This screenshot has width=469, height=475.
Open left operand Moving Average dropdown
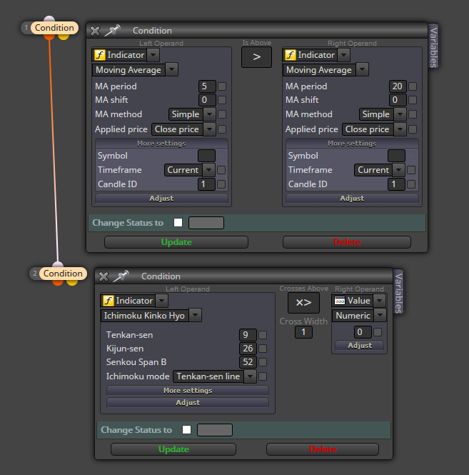click(171, 70)
